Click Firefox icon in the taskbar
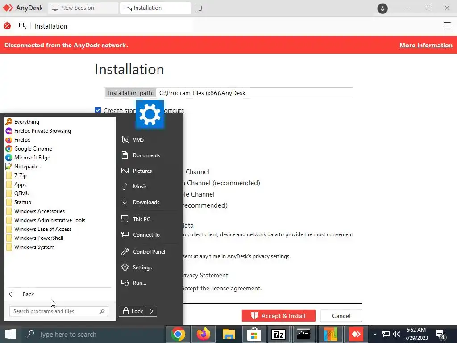The width and height of the screenshot is (457, 343). click(204, 334)
